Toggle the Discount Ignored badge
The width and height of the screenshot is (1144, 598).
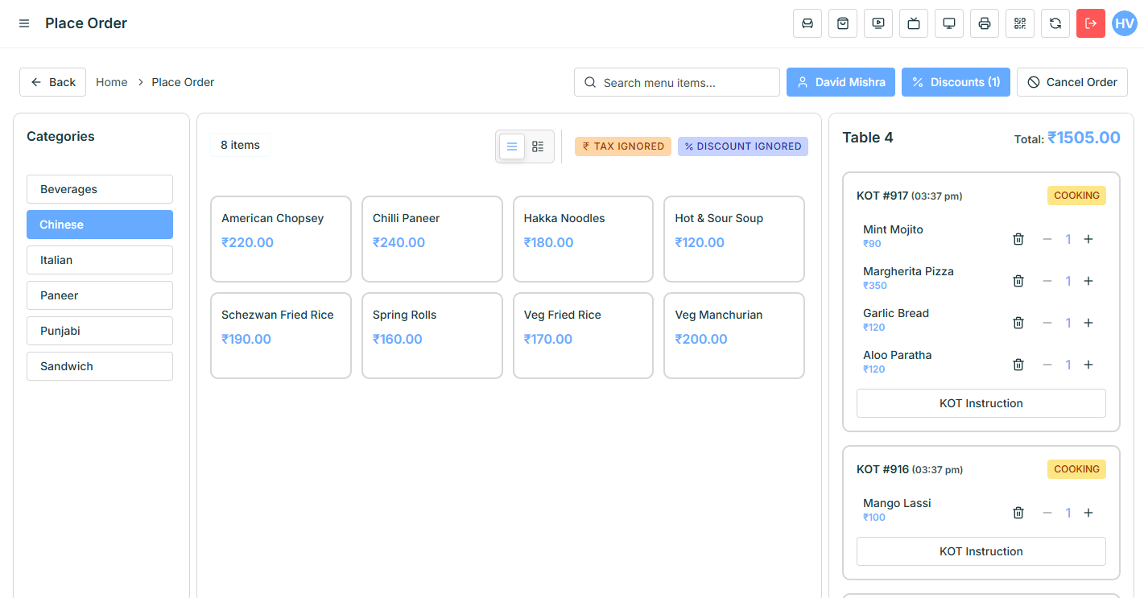tap(742, 146)
